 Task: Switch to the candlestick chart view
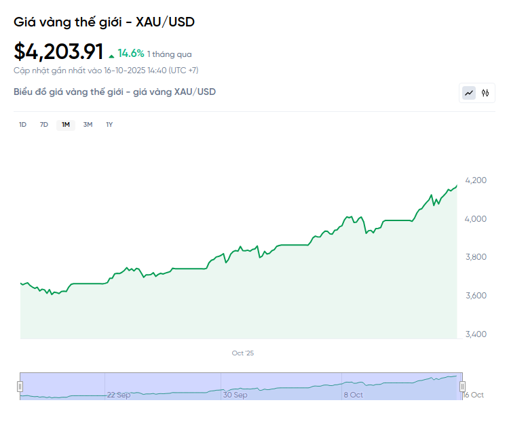(485, 93)
